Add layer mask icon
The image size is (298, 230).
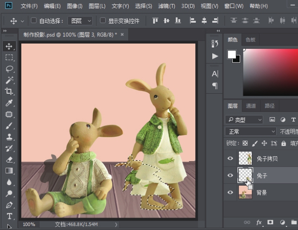270,222
